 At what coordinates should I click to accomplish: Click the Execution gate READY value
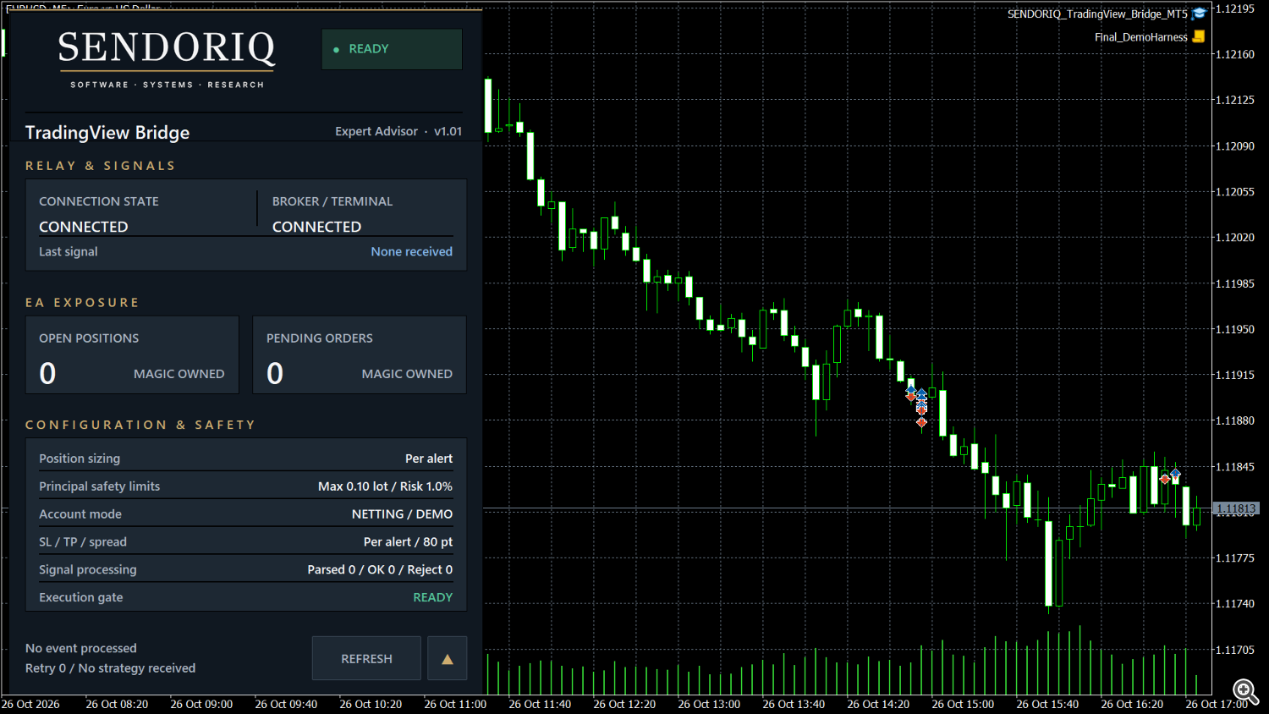pos(432,597)
